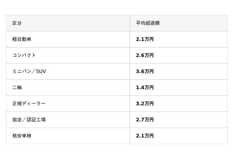The image size is (239, 159).
Task: Click the 区分 column header
Action: pyautogui.click(x=17, y=23)
